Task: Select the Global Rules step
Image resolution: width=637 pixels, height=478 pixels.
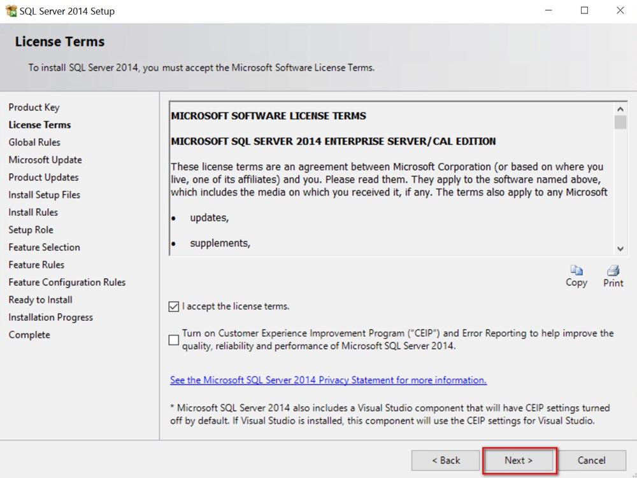Action: pos(34,143)
